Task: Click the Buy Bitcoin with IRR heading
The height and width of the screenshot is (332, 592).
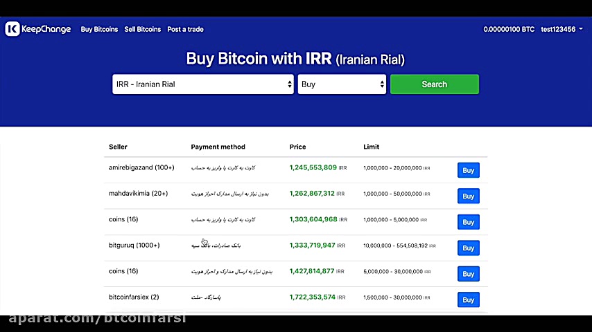Action: pos(295,59)
